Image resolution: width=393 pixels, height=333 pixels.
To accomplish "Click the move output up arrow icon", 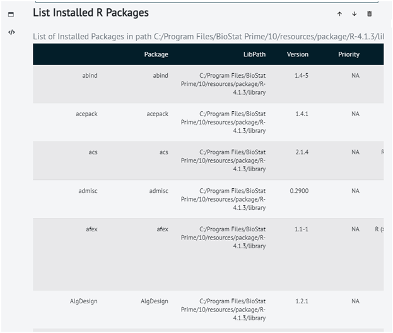I will coord(339,14).
